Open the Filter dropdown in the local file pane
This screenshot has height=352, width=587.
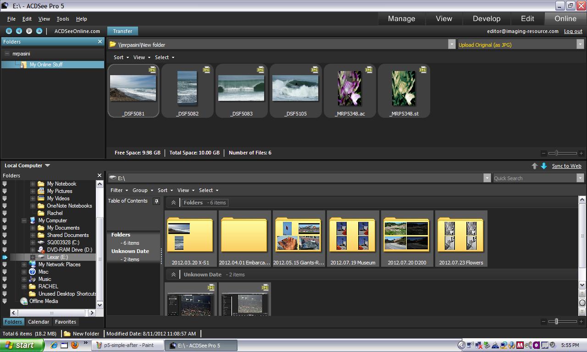(119, 190)
